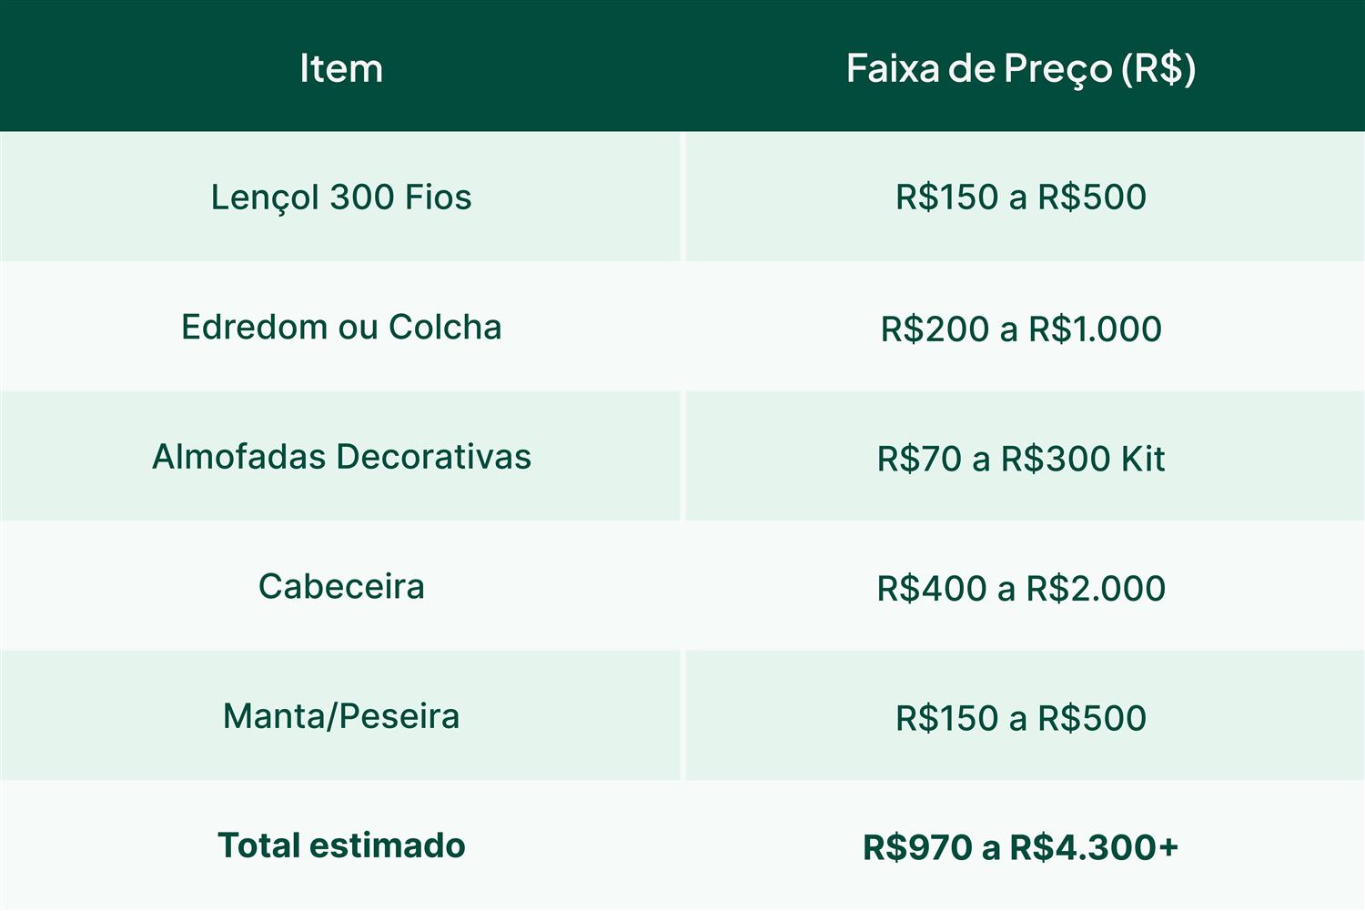Click the bold "Total estimado" label
The height and width of the screenshot is (911, 1365).
pyautogui.click(x=341, y=845)
